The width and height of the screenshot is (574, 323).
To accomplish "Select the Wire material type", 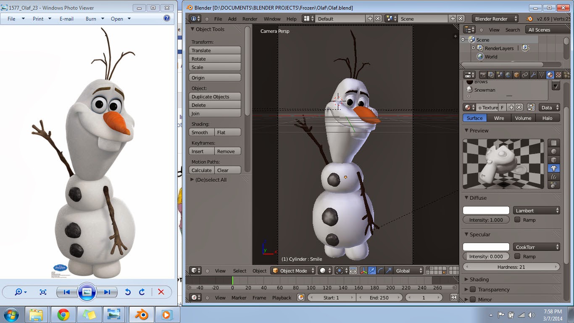I will [x=499, y=118].
